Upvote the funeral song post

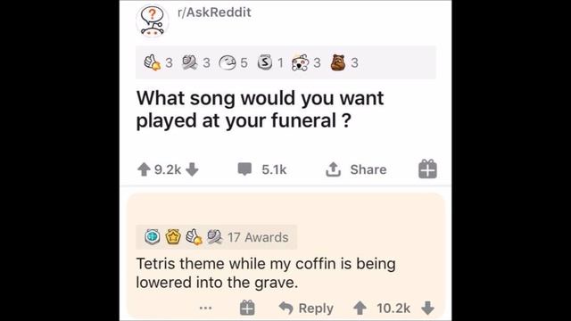pyautogui.click(x=144, y=169)
